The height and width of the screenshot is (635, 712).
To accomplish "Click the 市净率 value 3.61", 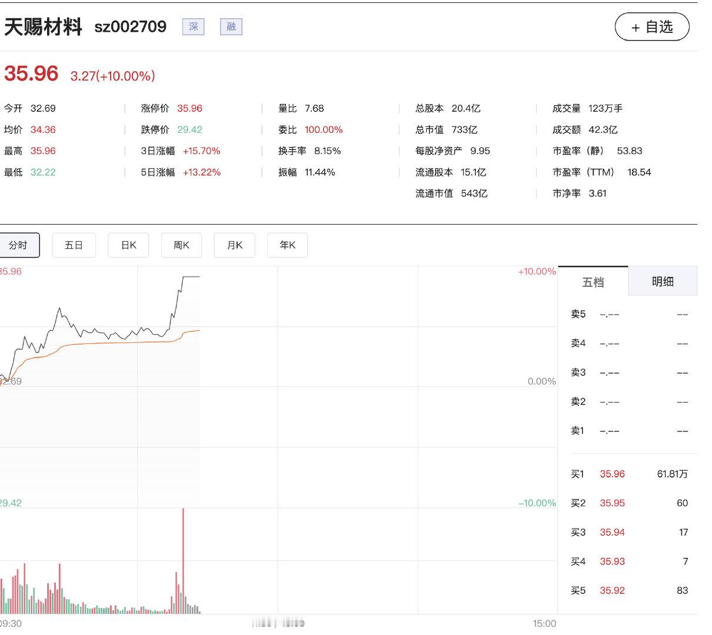I will (x=597, y=193).
